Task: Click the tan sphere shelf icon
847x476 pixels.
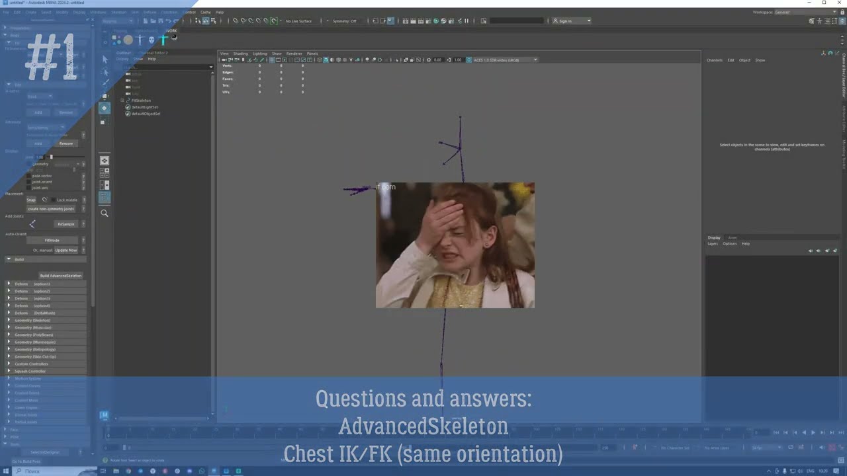Action: 128,40
